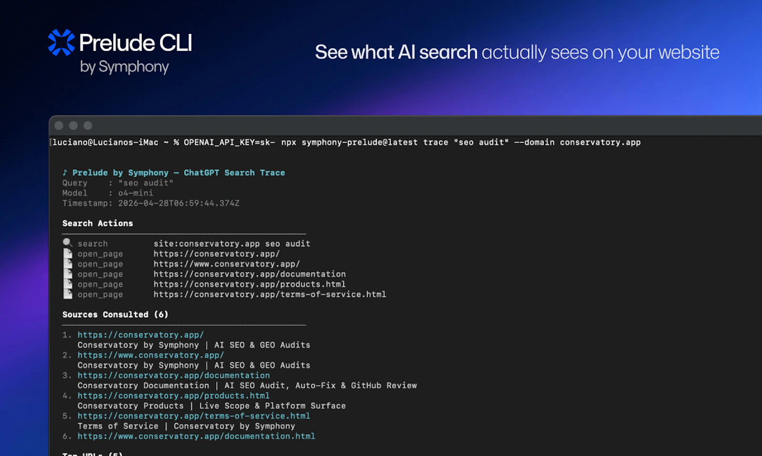The image size is (762, 456).
Task: Click the "Prelude CLI" title text
Action: point(136,42)
